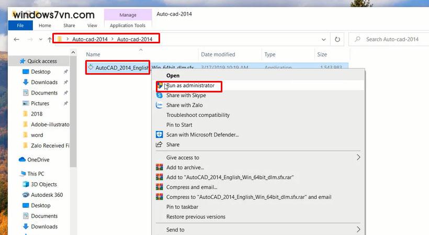Sort files by Date modified column
The height and width of the screenshot is (235, 429).
coord(217,54)
